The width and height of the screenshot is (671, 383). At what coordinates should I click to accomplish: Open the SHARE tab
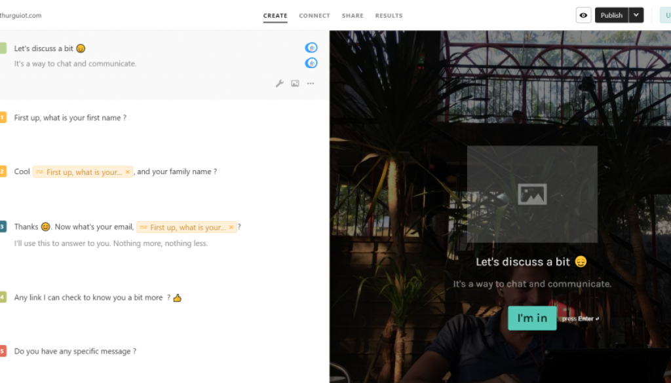point(353,16)
